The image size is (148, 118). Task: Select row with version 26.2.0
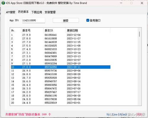61,92
